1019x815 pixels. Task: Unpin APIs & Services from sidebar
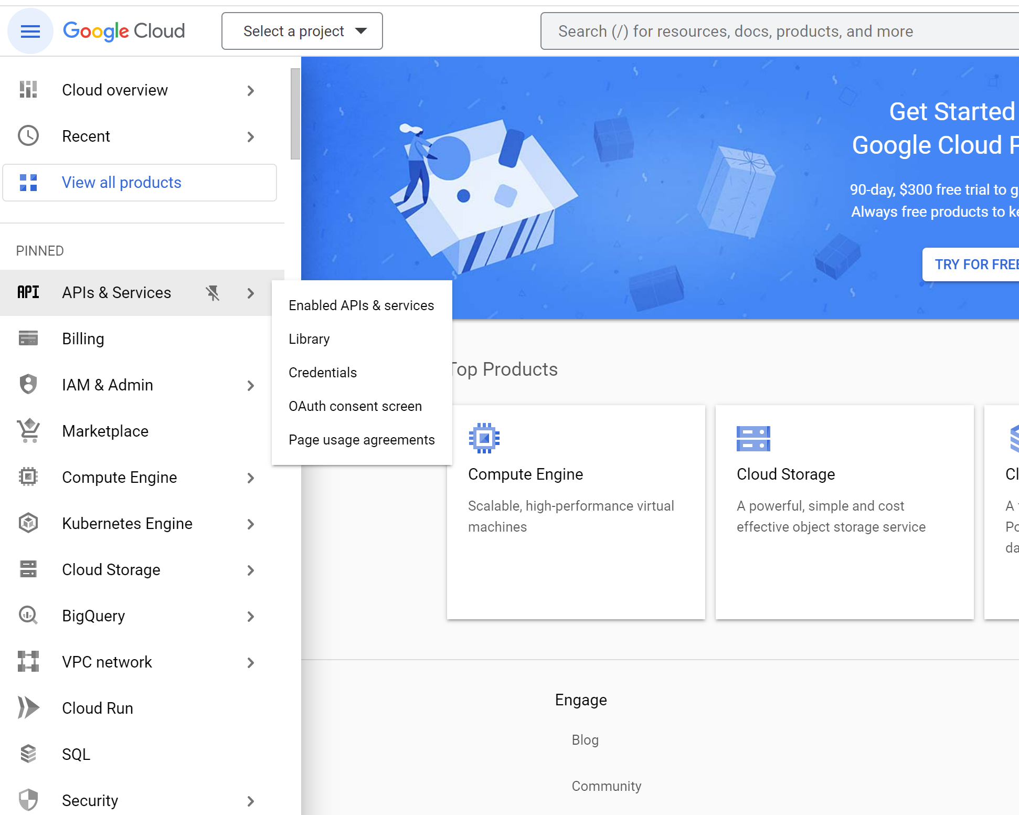(x=213, y=293)
